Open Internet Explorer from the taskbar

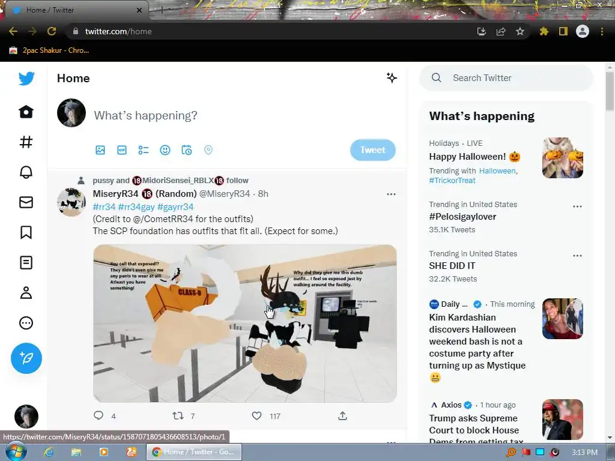(x=48, y=452)
